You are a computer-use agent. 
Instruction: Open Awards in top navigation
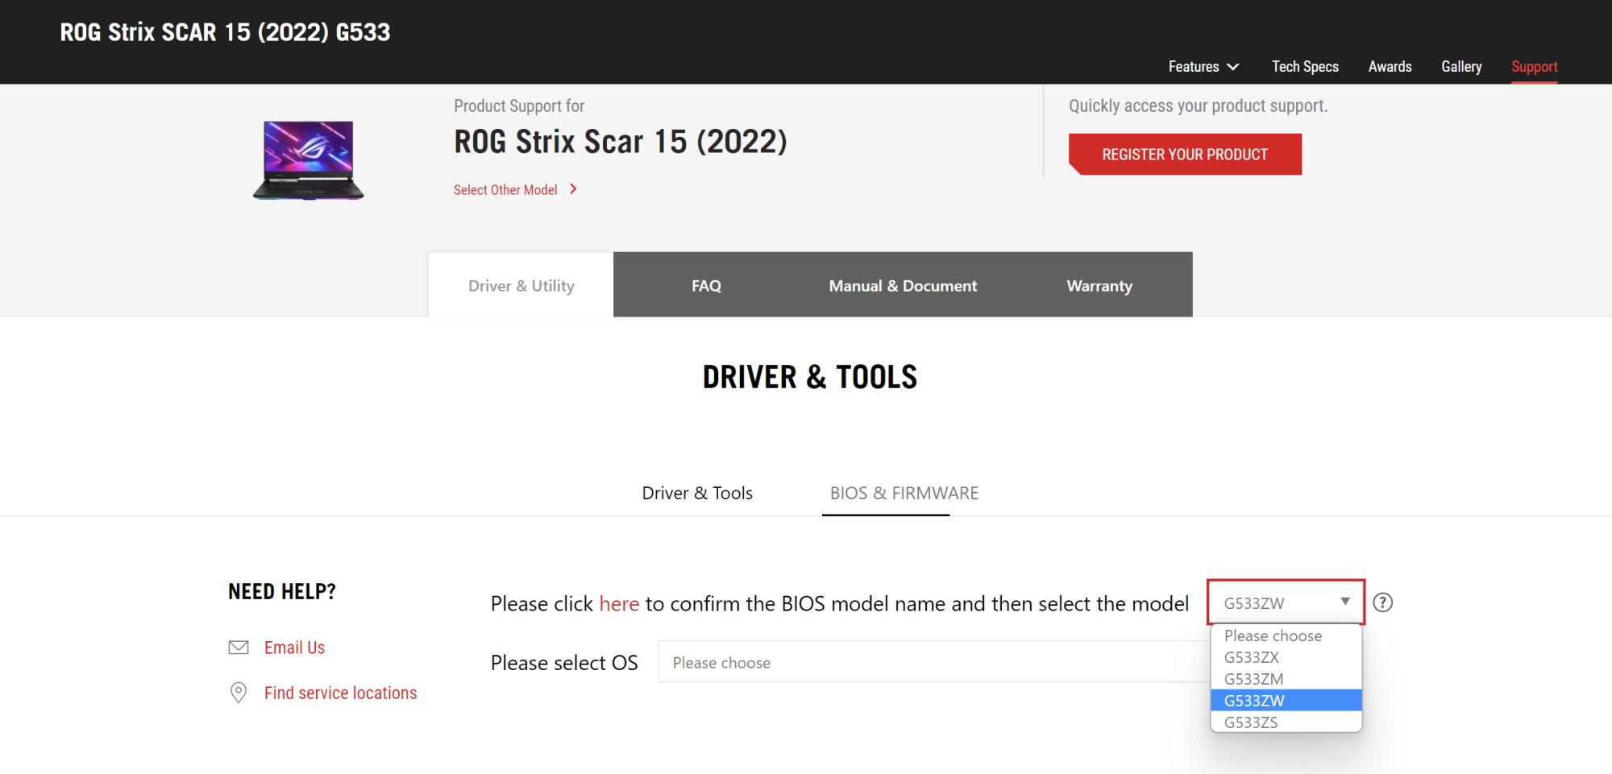(x=1390, y=67)
